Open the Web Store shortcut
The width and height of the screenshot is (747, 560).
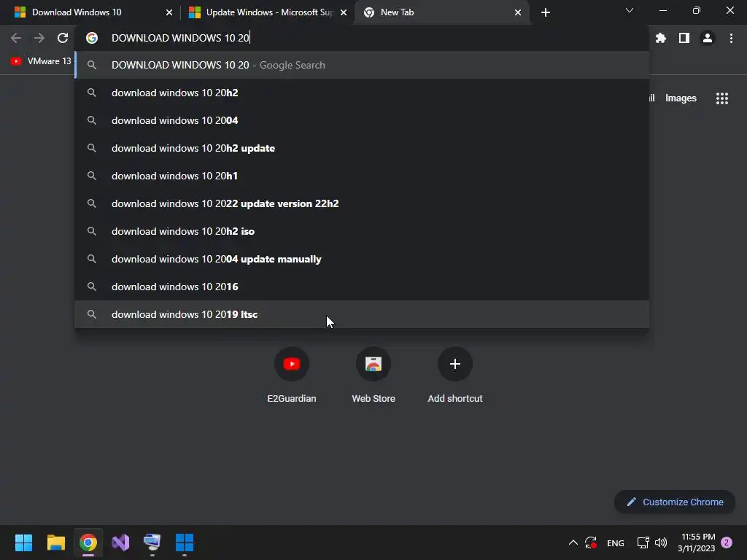[x=373, y=364]
